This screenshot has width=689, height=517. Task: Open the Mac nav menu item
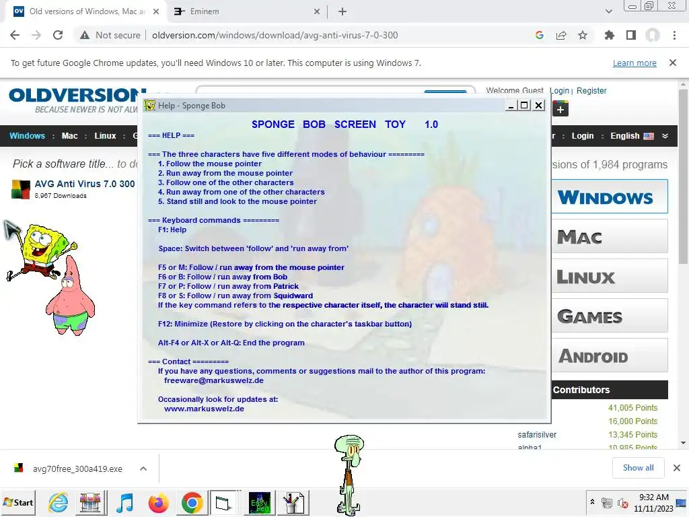coord(69,136)
